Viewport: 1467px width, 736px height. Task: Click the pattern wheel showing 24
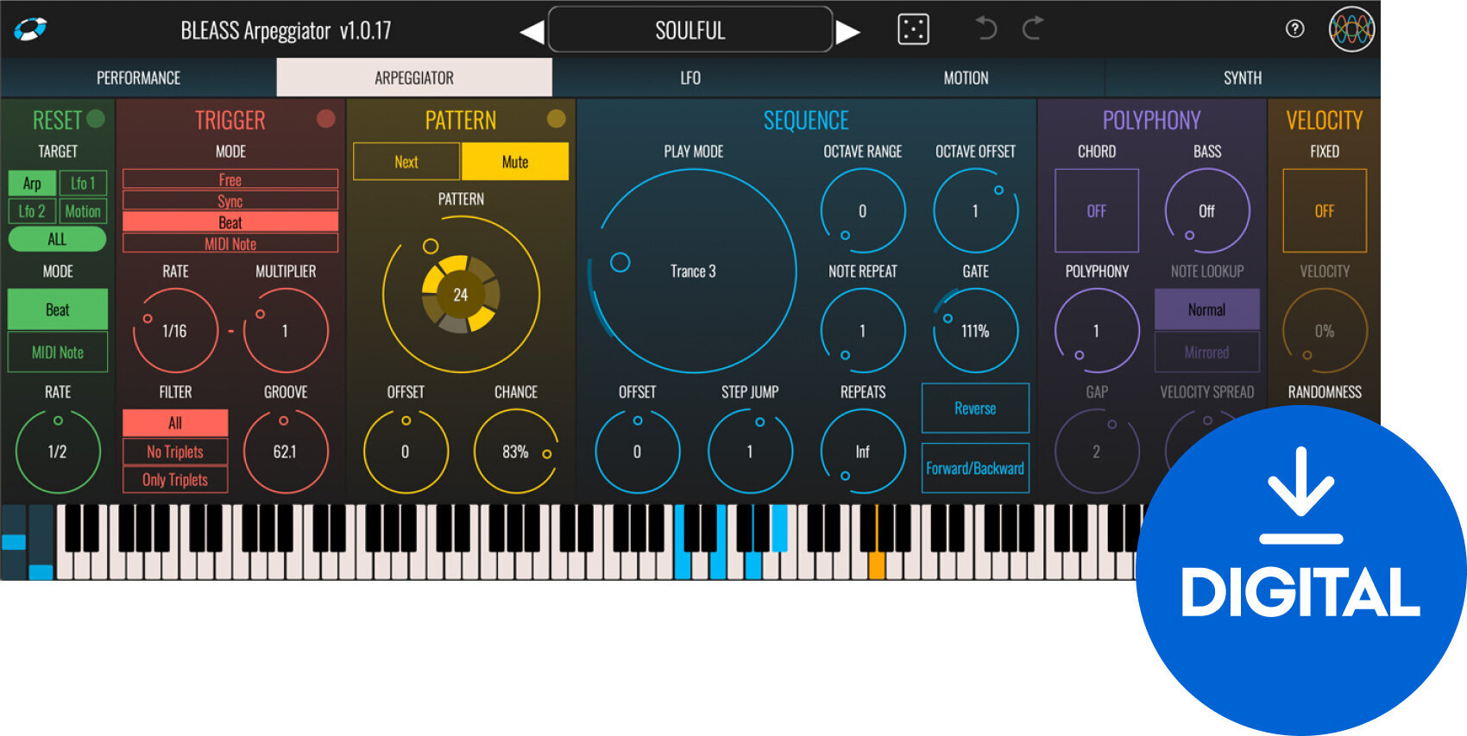[461, 295]
